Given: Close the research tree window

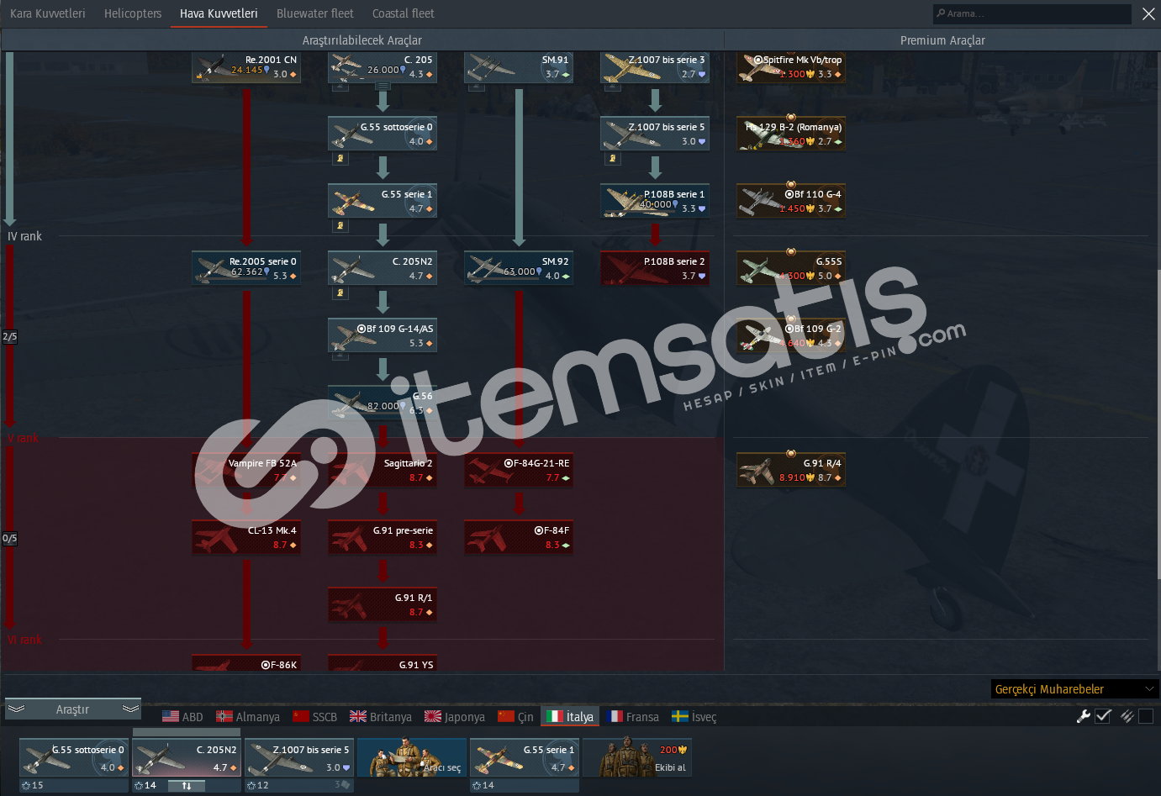Looking at the screenshot, I should click(1148, 13).
